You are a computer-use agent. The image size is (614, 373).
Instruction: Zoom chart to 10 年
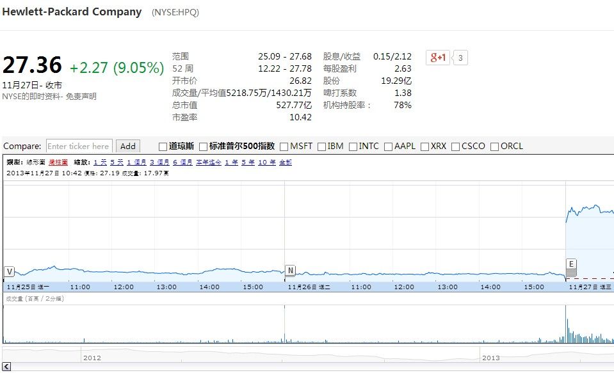click(x=267, y=162)
